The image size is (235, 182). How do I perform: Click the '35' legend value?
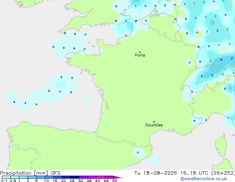point(89,181)
